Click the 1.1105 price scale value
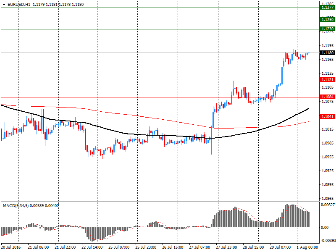336x252 pixels. pyautogui.click(x=328, y=87)
